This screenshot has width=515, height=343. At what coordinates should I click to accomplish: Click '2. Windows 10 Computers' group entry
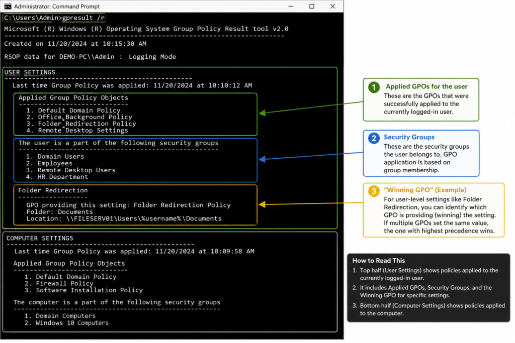(66, 323)
